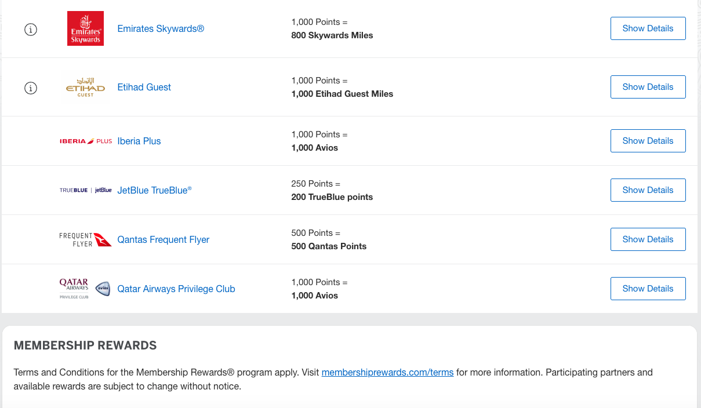Click the '500 Qantas Points' text
701x408 pixels.
pos(329,246)
